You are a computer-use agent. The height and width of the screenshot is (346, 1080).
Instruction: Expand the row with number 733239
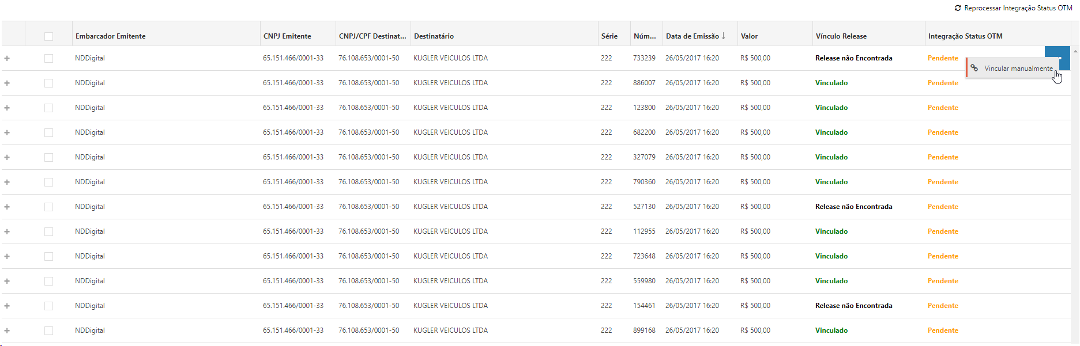[7, 58]
